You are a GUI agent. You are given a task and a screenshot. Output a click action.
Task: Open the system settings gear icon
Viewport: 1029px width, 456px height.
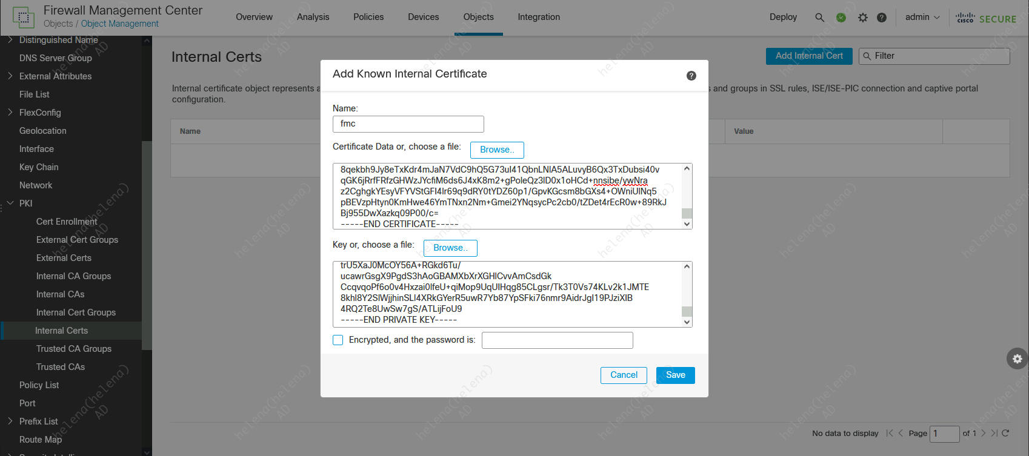tap(863, 18)
